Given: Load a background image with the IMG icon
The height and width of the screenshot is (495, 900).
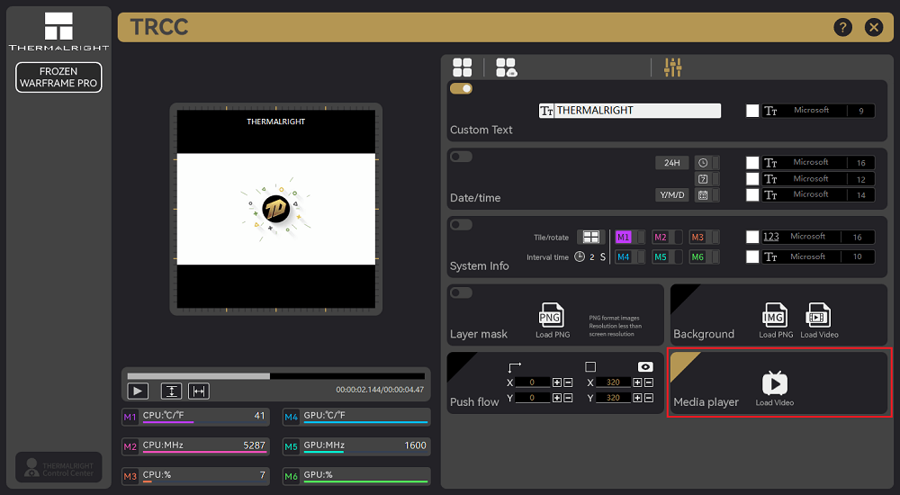Looking at the screenshot, I should coord(775,320).
